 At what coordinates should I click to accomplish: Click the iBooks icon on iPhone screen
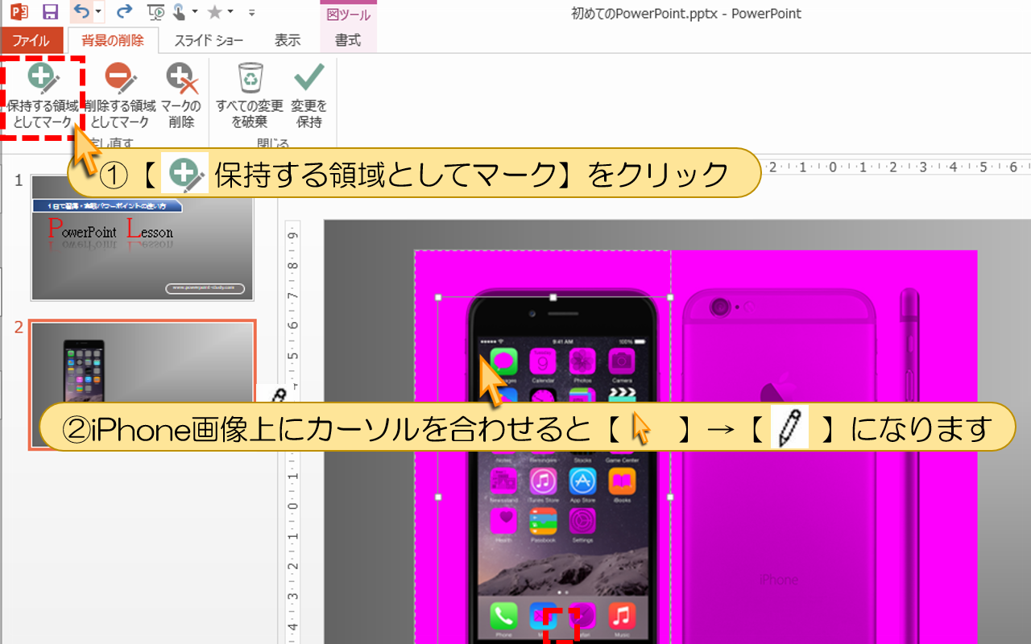coord(621,481)
